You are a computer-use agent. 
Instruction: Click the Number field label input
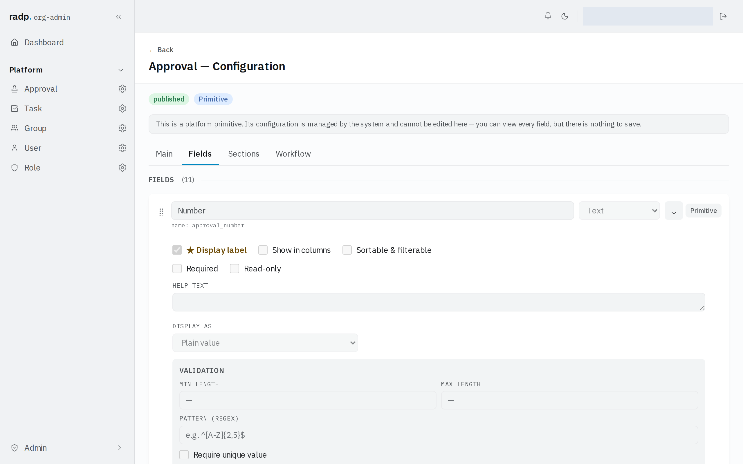(372, 211)
